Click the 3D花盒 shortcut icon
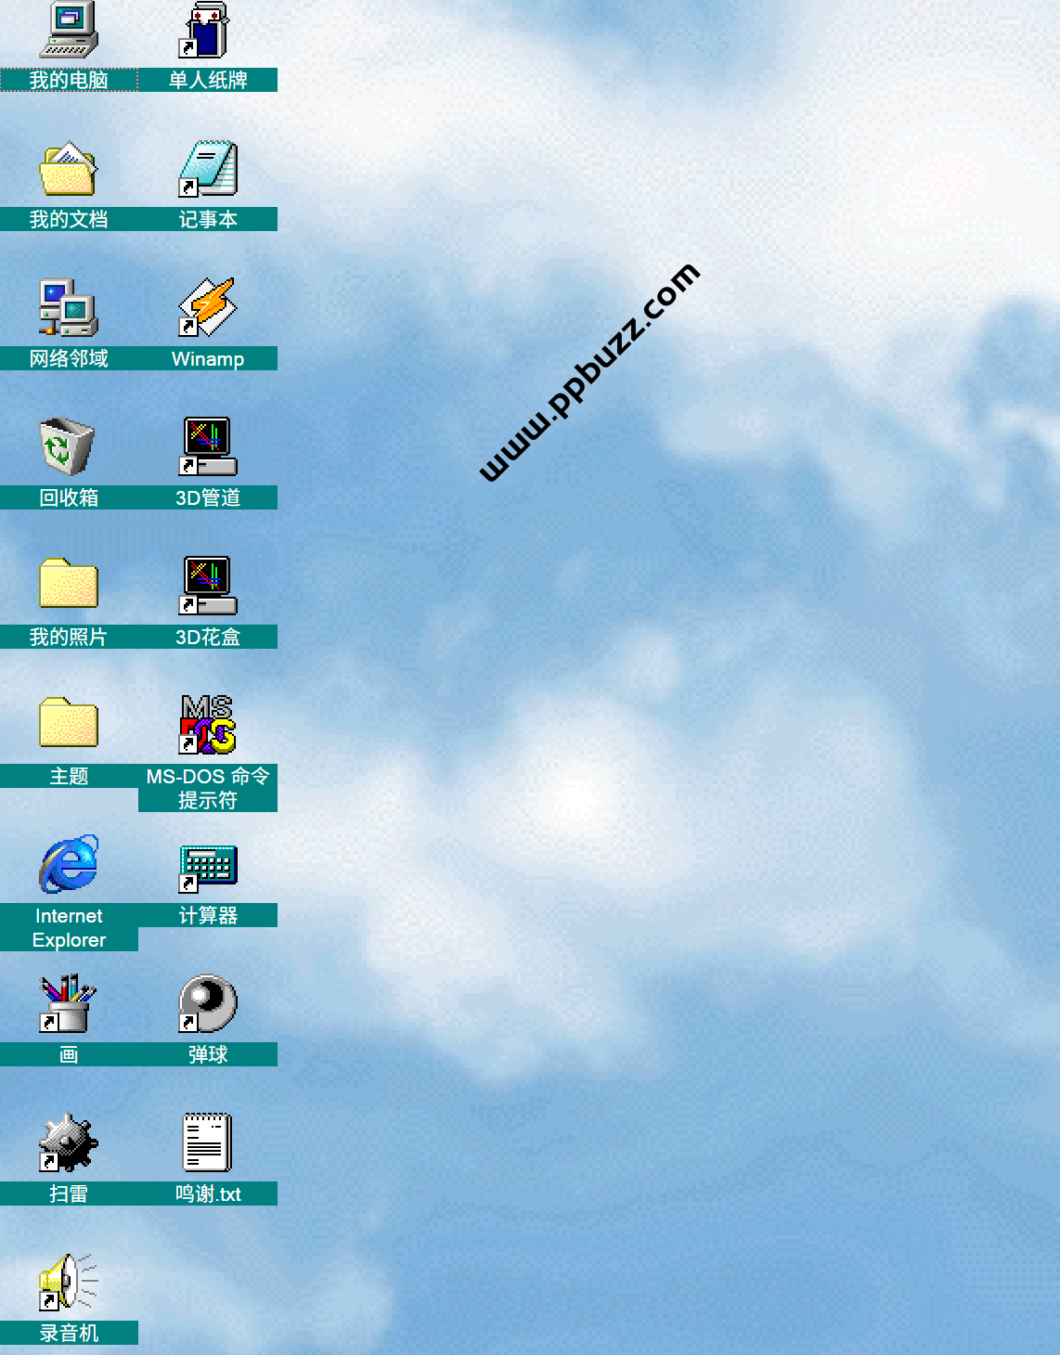Viewport: 1060px width, 1355px height. pyautogui.click(x=208, y=587)
